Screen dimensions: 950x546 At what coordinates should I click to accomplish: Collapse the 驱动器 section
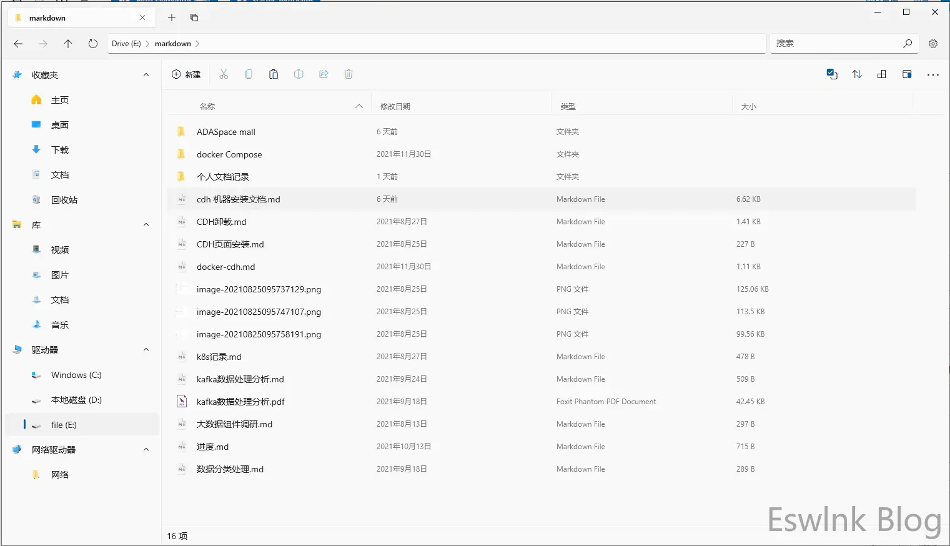[146, 350]
